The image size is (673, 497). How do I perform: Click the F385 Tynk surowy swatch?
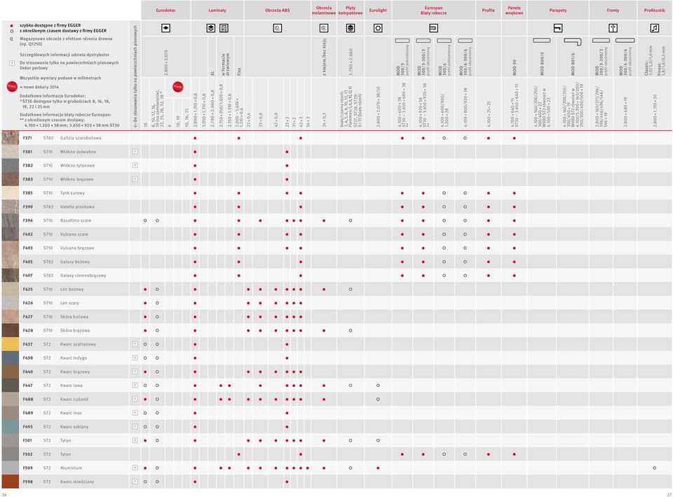tap(11, 193)
